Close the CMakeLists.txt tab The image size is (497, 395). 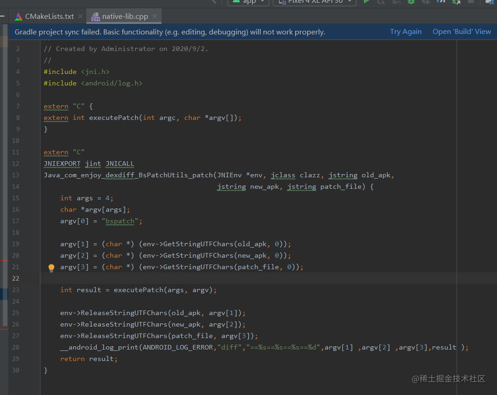tap(80, 15)
